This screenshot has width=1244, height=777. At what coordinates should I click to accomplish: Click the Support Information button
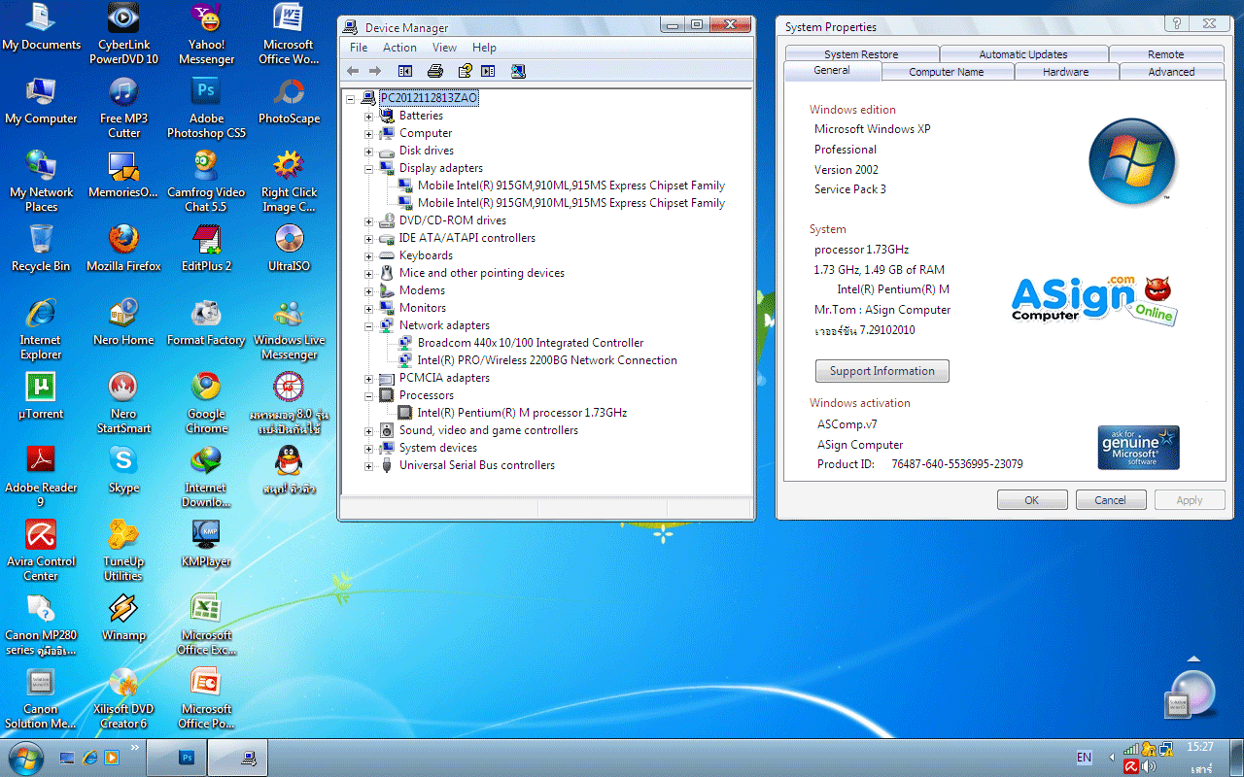pyautogui.click(x=882, y=371)
